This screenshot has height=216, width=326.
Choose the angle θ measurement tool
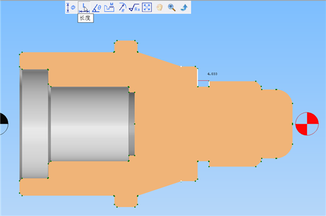pos(97,8)
